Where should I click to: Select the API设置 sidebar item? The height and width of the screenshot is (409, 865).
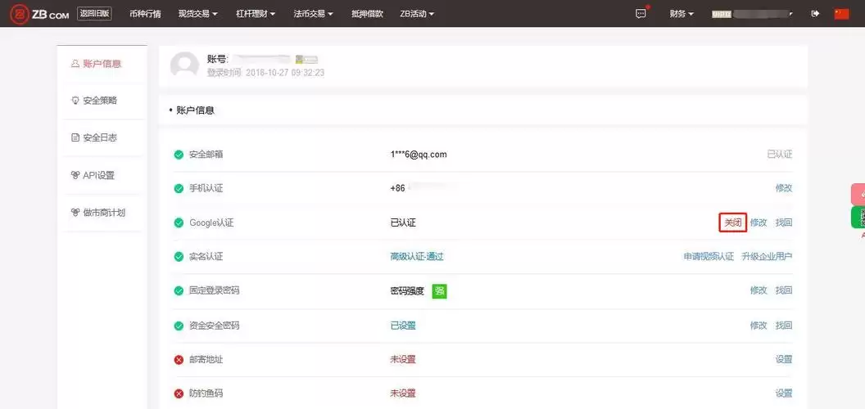(x=98, y=175)
